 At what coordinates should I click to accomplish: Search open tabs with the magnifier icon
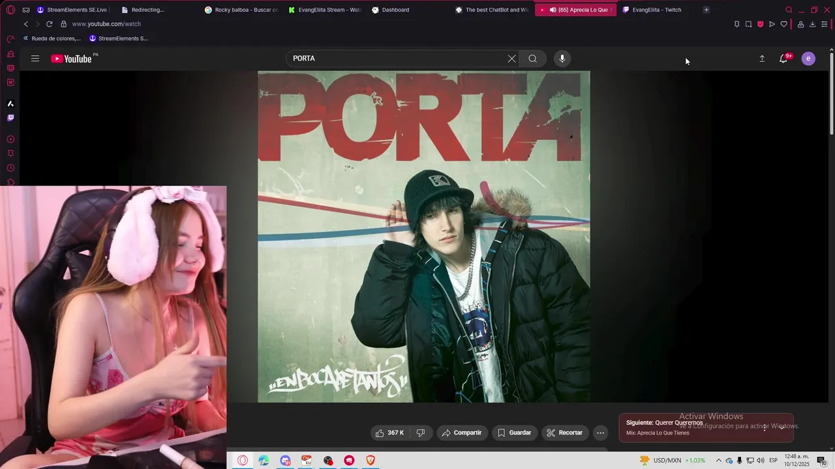click(789, 10)
